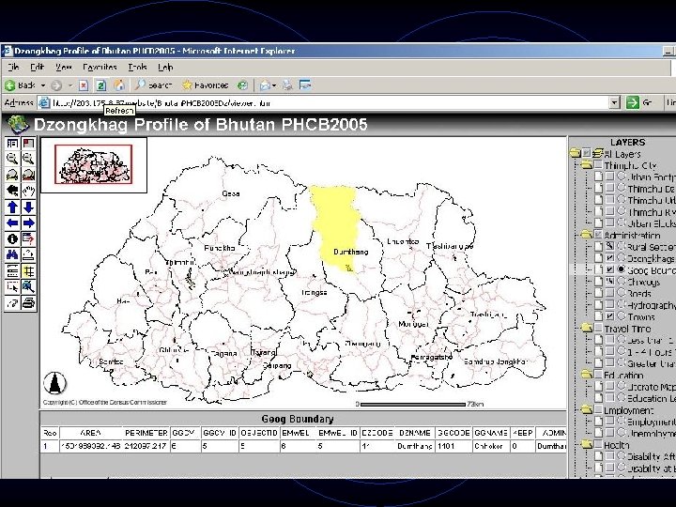Screen dimensions: 676x507
Task: Click the browser Stop icon
Action: pos(84,85)
